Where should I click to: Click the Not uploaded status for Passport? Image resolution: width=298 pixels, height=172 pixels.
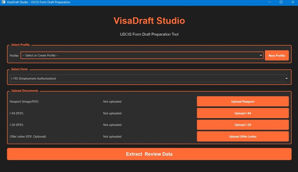[112, 102]
